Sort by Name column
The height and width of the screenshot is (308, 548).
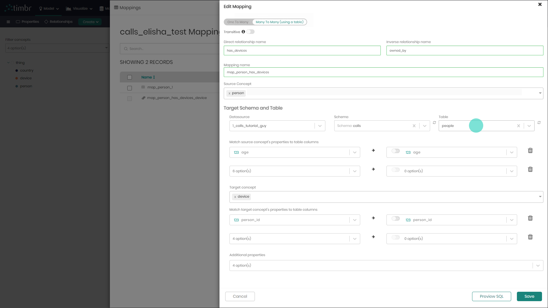[148, 77]
